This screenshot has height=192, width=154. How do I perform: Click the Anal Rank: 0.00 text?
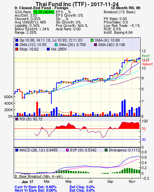(x=68, y=29)
